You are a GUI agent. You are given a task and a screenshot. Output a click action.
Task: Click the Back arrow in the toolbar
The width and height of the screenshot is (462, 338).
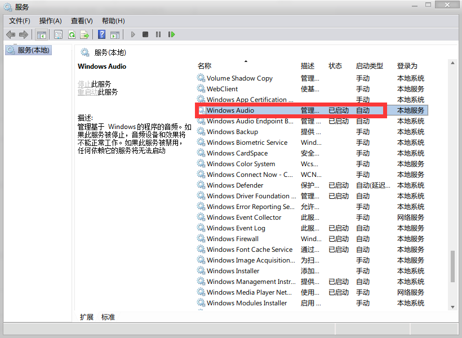(x=11, y=35)
